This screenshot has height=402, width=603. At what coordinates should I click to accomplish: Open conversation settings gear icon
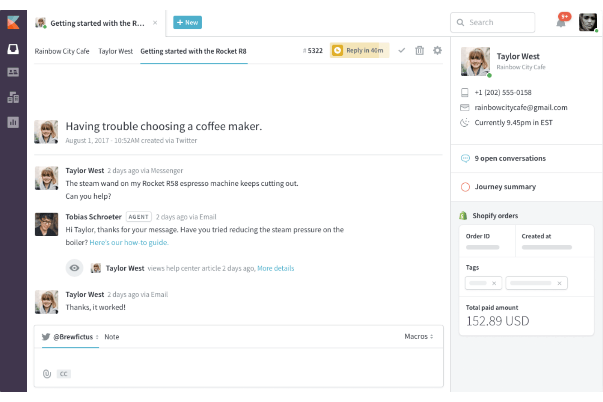click(437, 51)
